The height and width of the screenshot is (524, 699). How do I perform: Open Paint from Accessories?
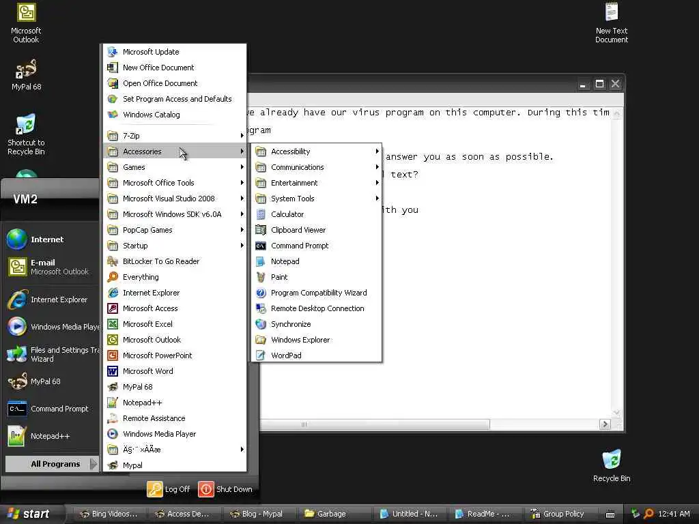point(316,277)
